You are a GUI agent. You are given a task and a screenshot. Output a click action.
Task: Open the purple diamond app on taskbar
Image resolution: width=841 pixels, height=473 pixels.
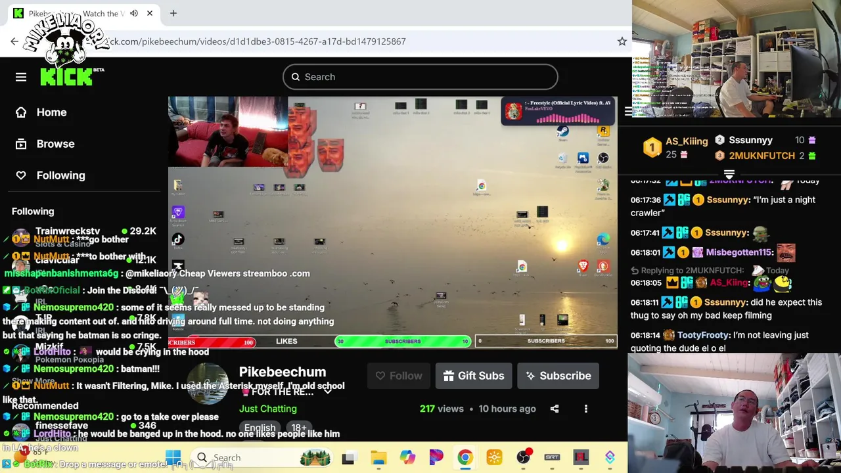coord(610,457)
